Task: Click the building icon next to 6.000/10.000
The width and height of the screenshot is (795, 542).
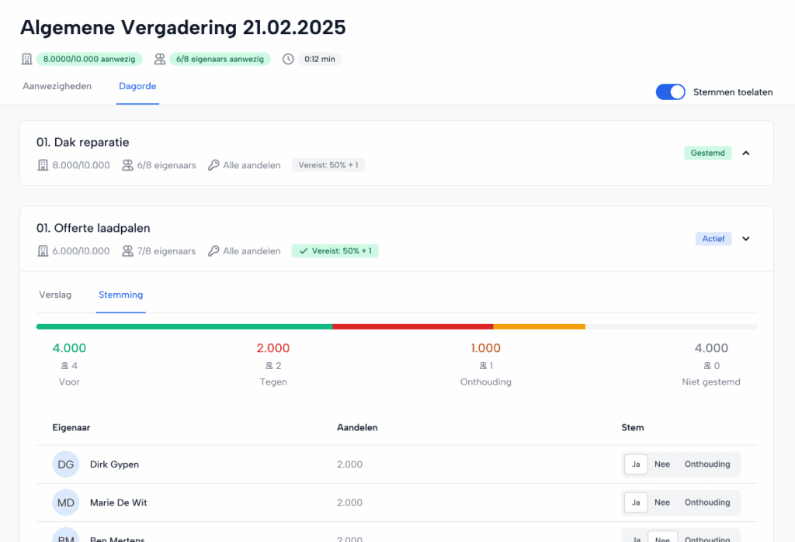Action: click(43, 251)
